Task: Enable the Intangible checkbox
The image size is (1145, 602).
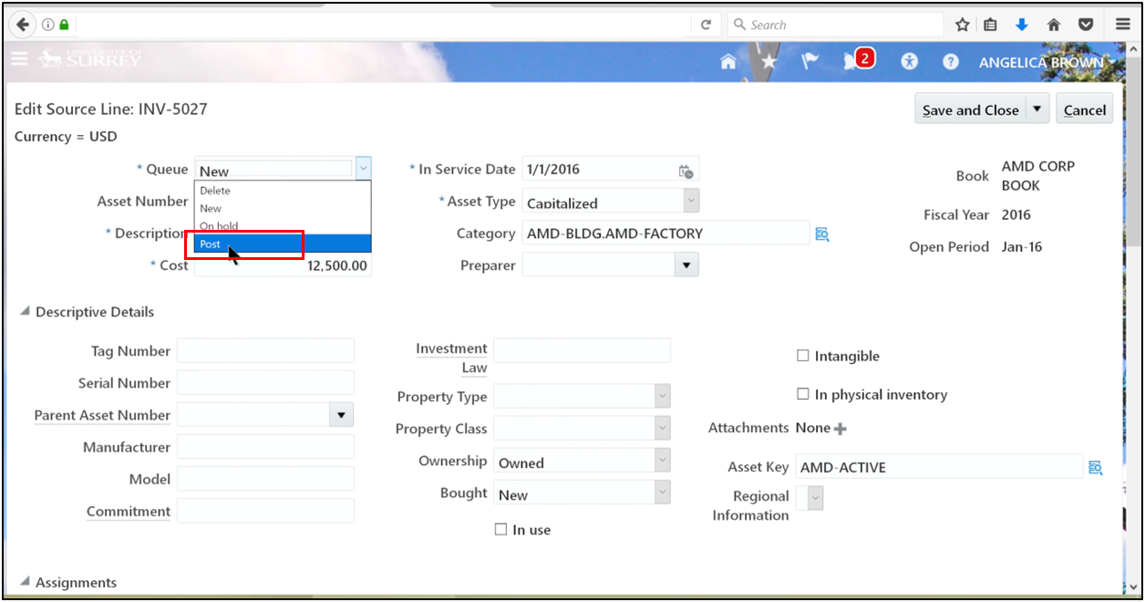Action: [803, 356]
